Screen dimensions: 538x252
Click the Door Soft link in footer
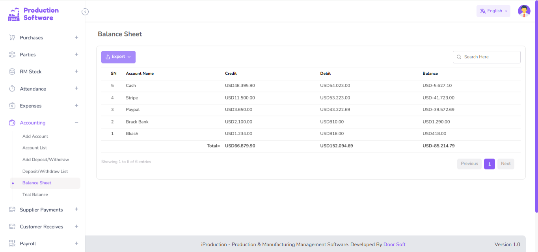point(395,244)
